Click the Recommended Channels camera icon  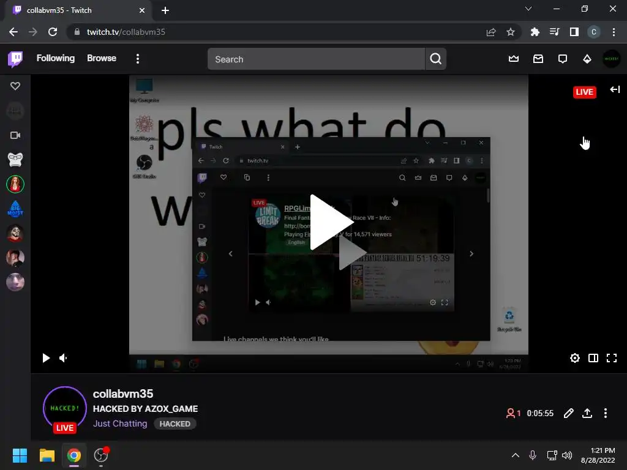[15, 135]
